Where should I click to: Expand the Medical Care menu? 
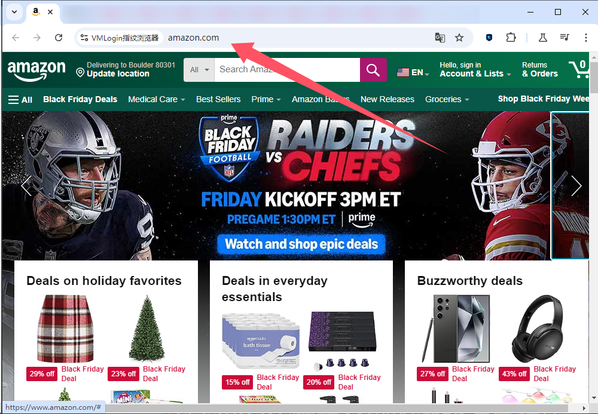click(156, 99)
